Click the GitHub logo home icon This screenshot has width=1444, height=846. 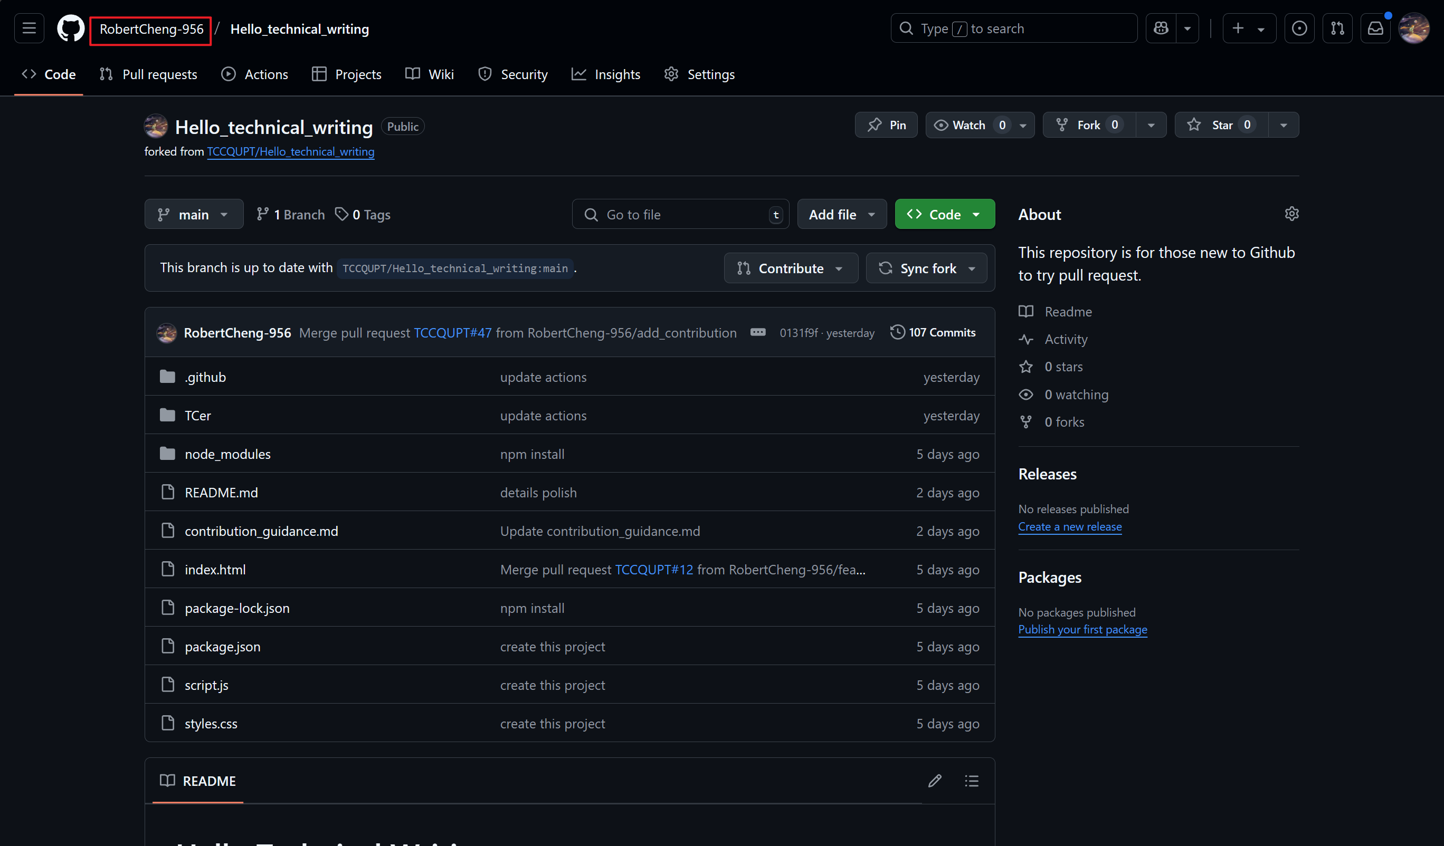pyautogui.click(x=71, y=28)
